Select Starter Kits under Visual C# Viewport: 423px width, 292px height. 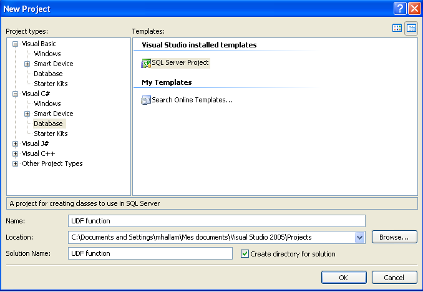pyautogui.click(x=51, y=134)
